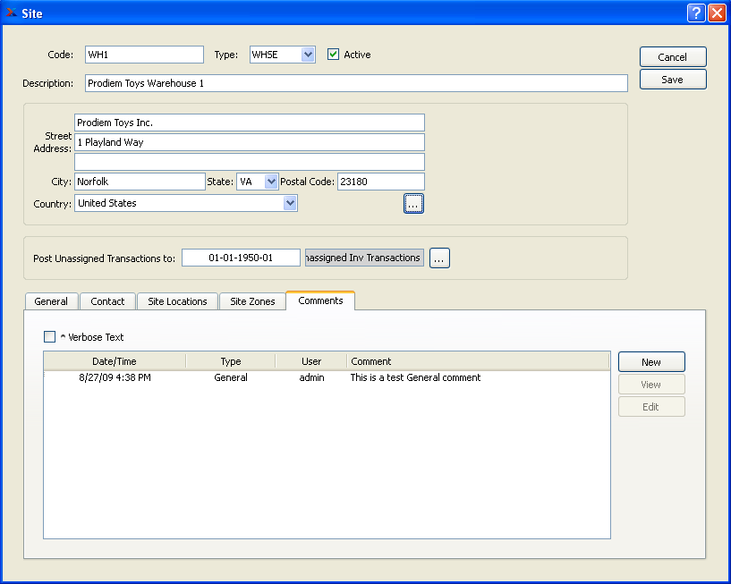Viewport: 731px width, 584px height.
Task: Expand the Country dropdown
Action: point(290,203)
